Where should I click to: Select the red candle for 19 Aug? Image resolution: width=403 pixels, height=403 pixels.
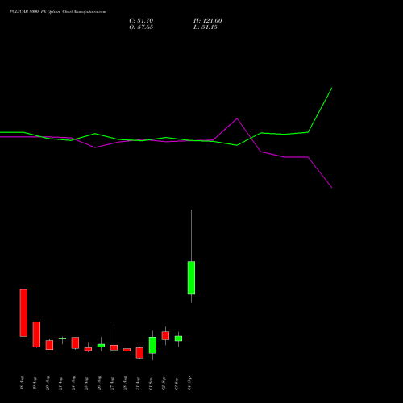tap(36, 334)
